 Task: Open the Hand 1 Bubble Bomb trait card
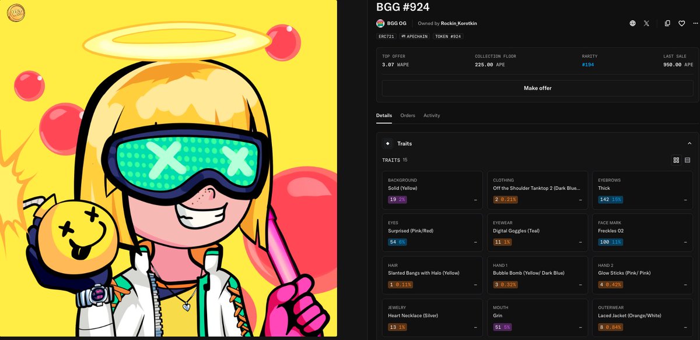[x=537, y=275]
